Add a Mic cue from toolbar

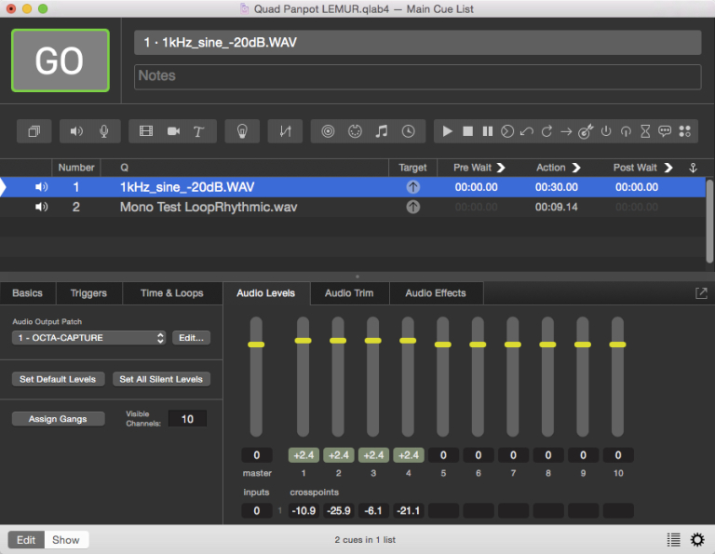(x=103, y=131)
